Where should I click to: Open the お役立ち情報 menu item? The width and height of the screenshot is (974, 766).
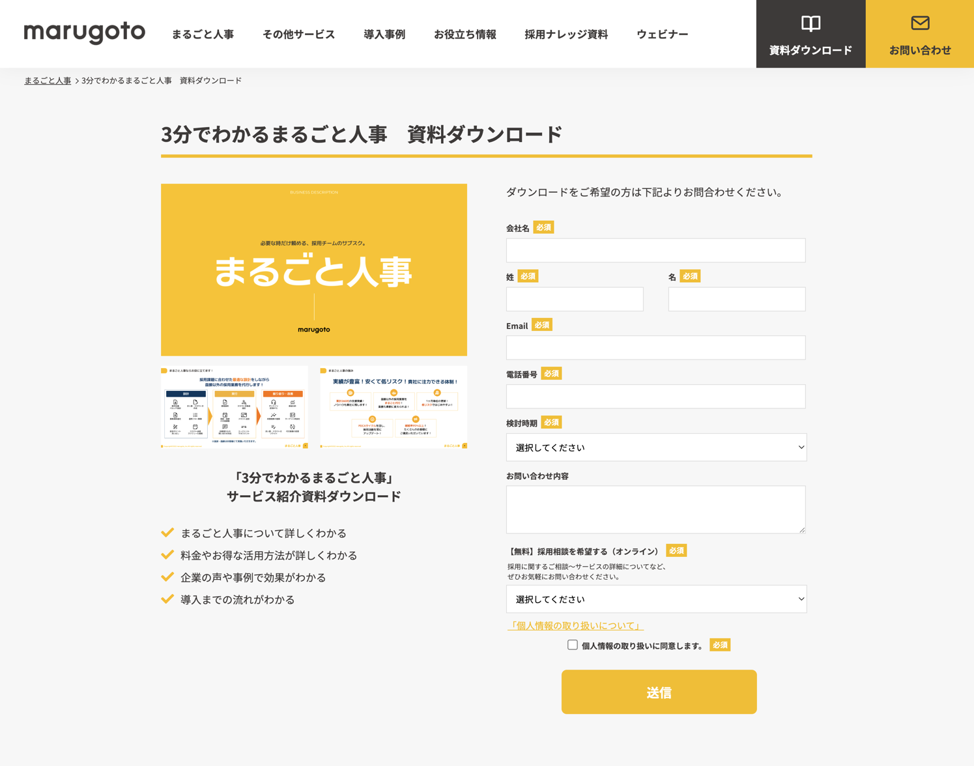(465, 34)
